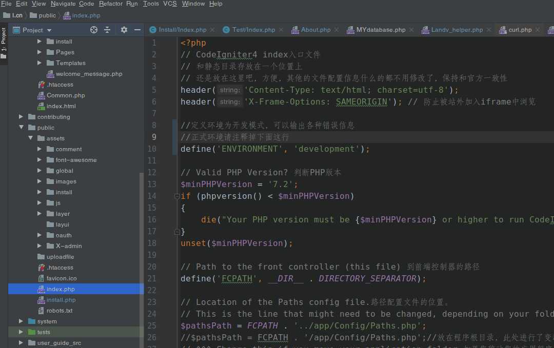Collapse the assets folder
The image size is (554, 348).
30,138
